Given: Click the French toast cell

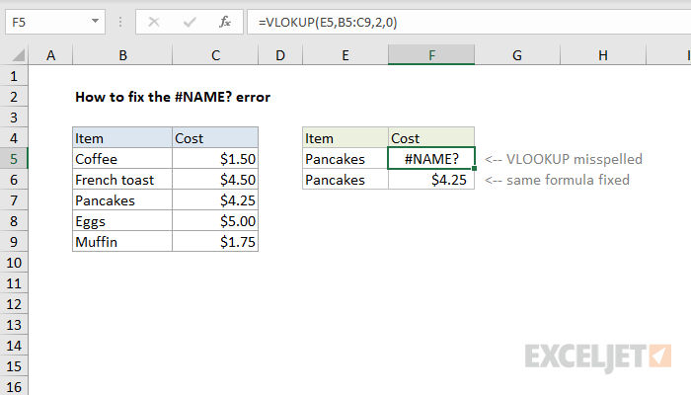Looking at the screenshot, I should tap(122, 180).
